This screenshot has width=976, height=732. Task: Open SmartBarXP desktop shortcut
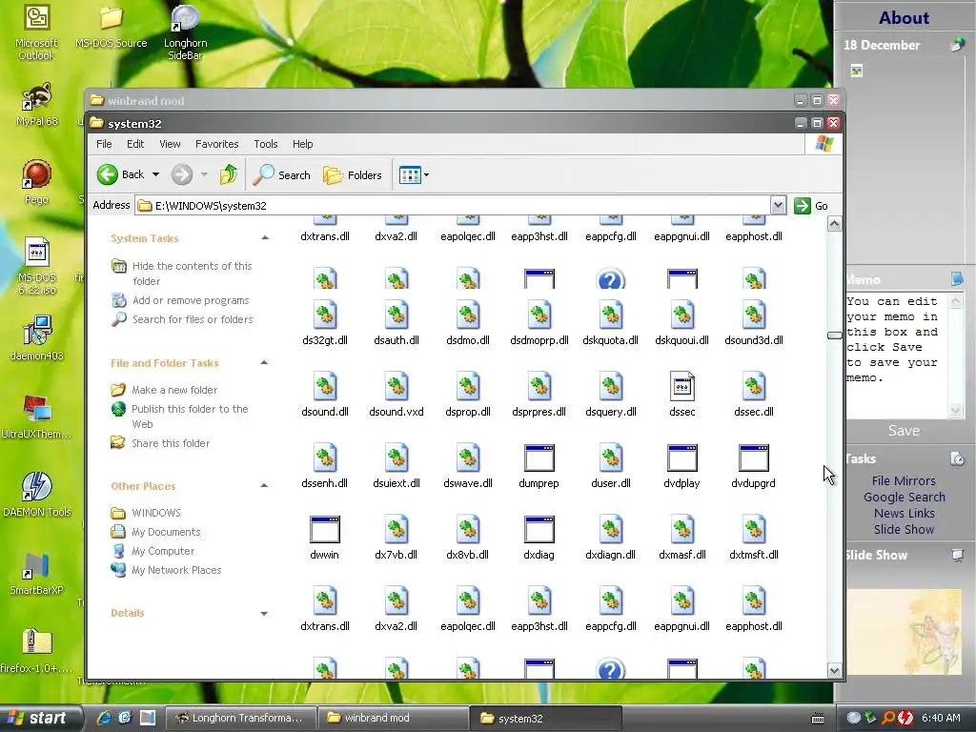point(37,574)
